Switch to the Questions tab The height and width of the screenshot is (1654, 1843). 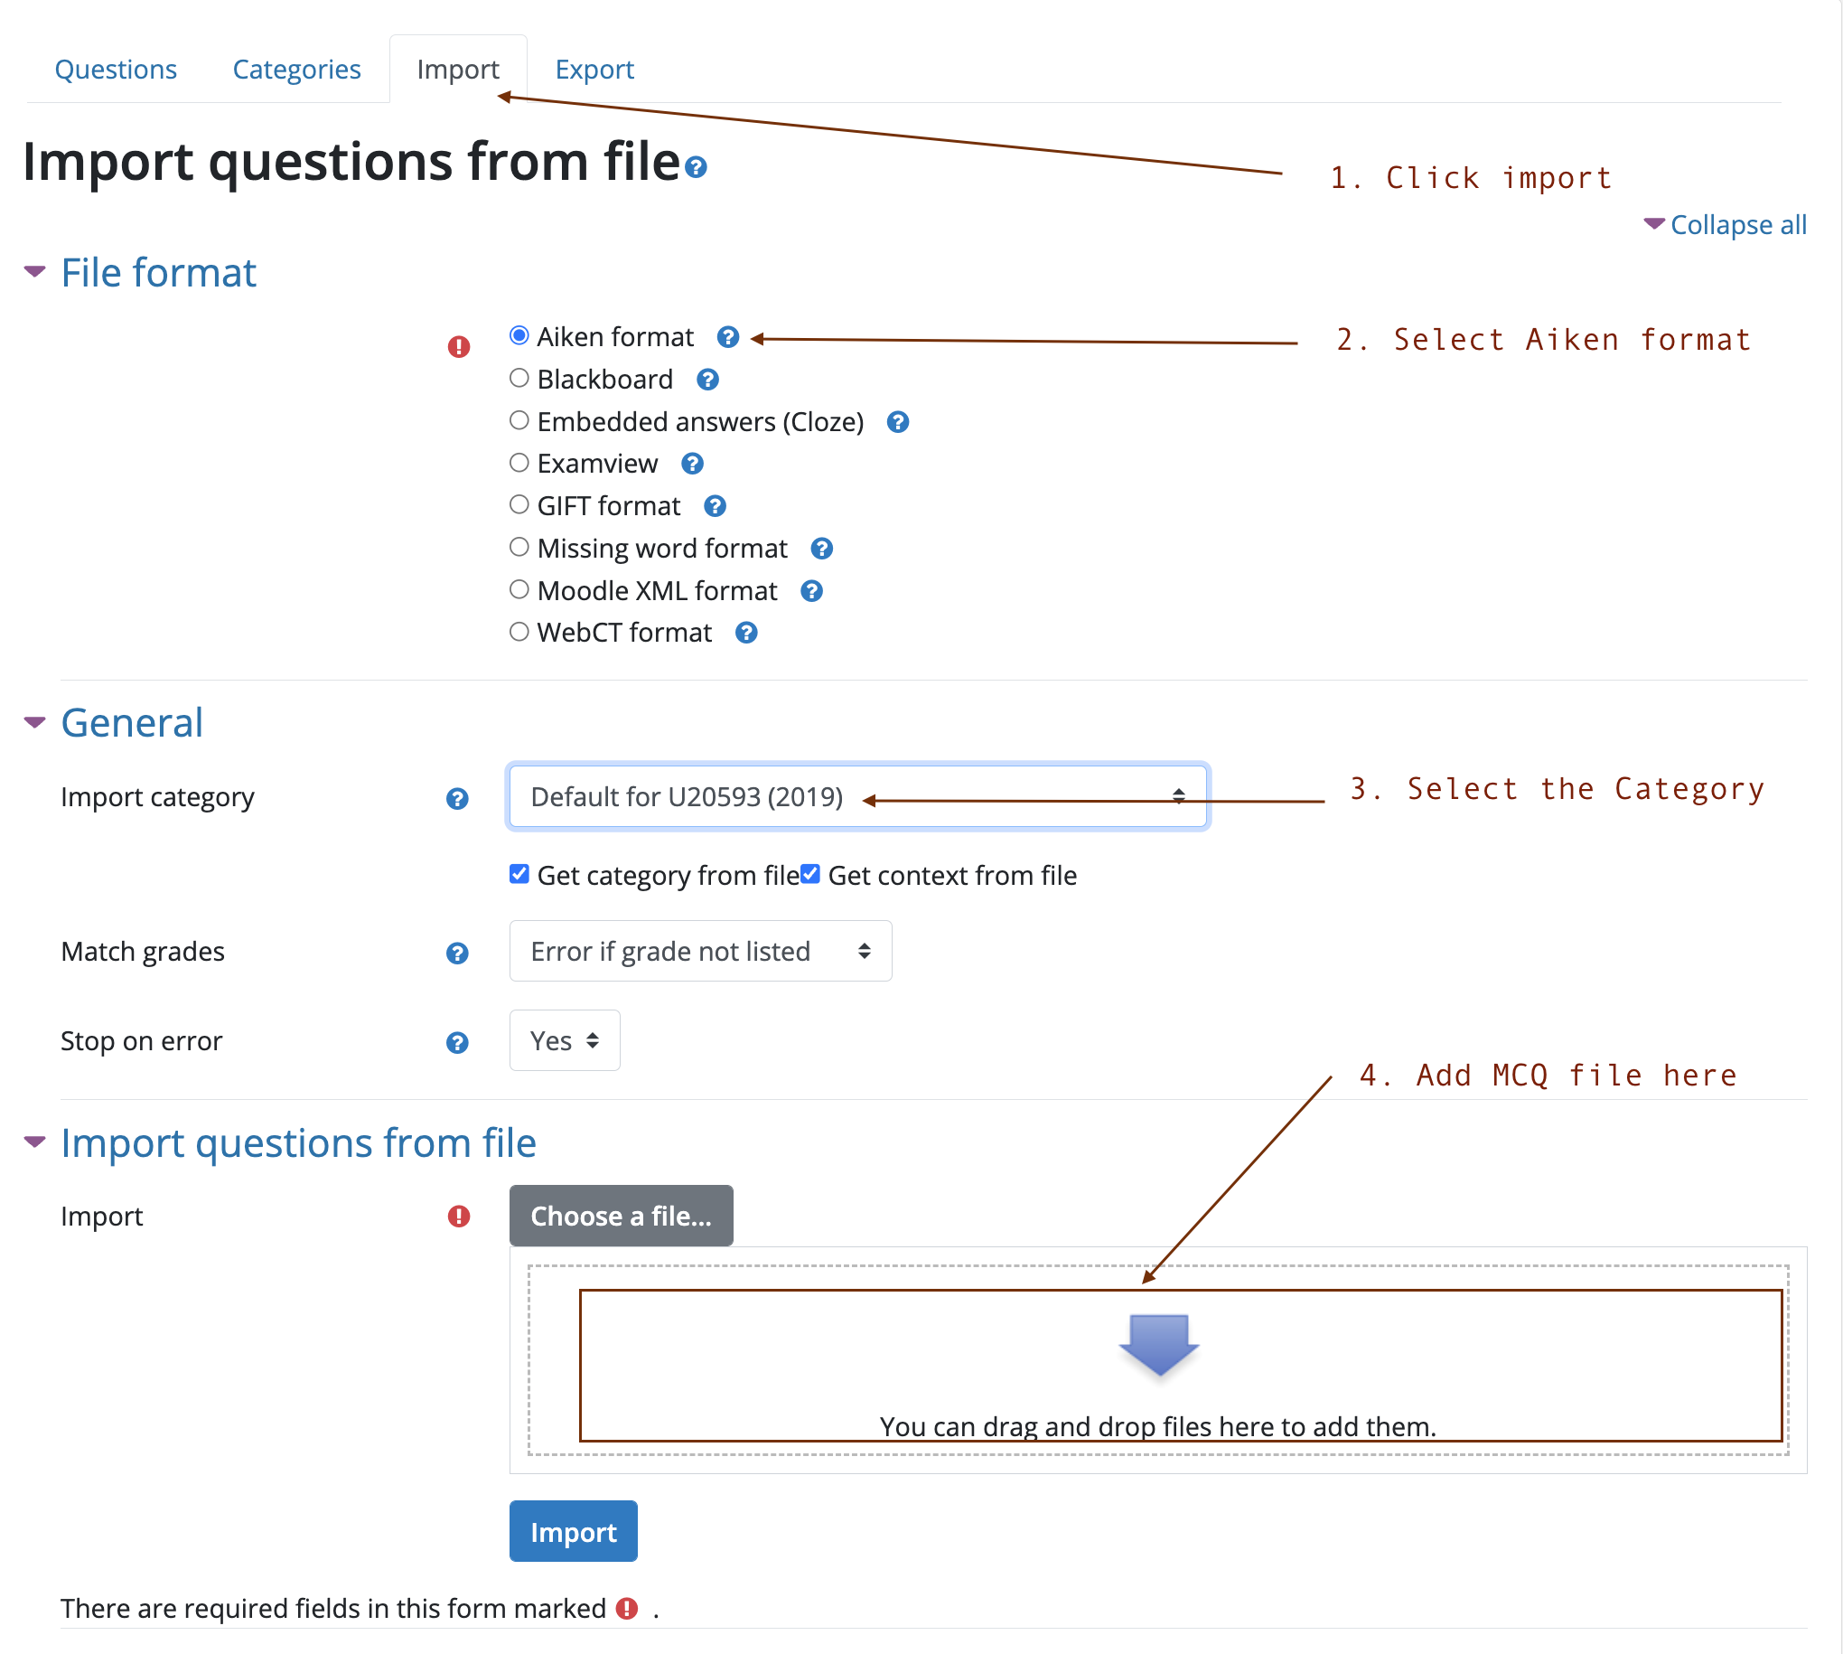(117, 68)
